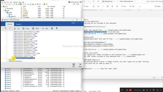Click the green arrow icon in OpenIV toolbar

tap(19, 4)
